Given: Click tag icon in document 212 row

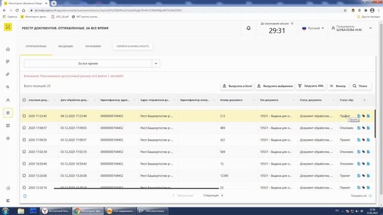Looking at the screenshot, I should [x=363, y=116].
